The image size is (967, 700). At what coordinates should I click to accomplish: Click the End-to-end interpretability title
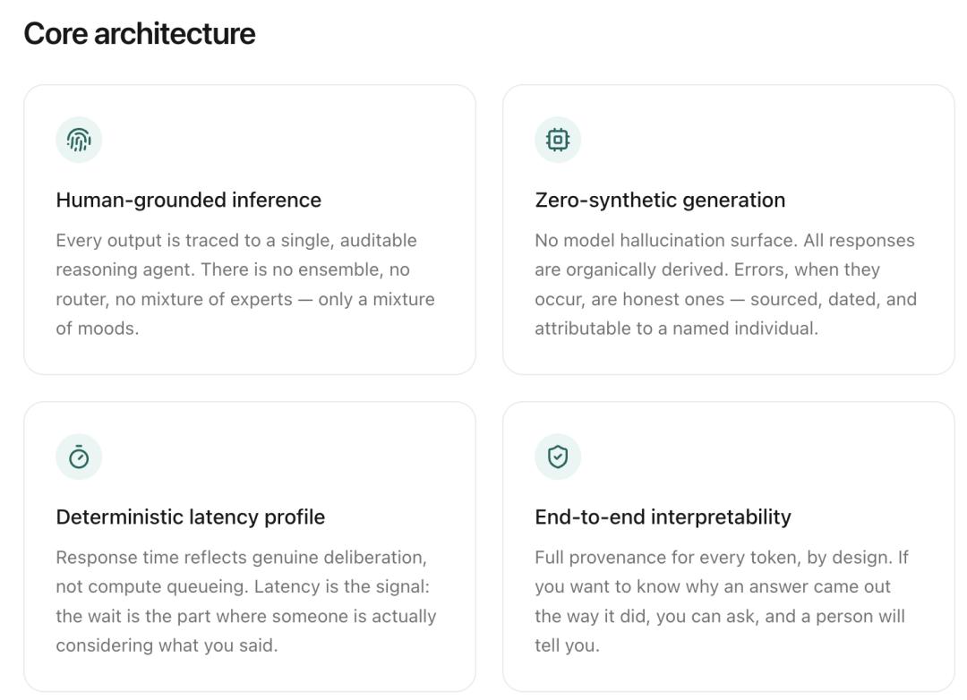[x=663, y=516]
